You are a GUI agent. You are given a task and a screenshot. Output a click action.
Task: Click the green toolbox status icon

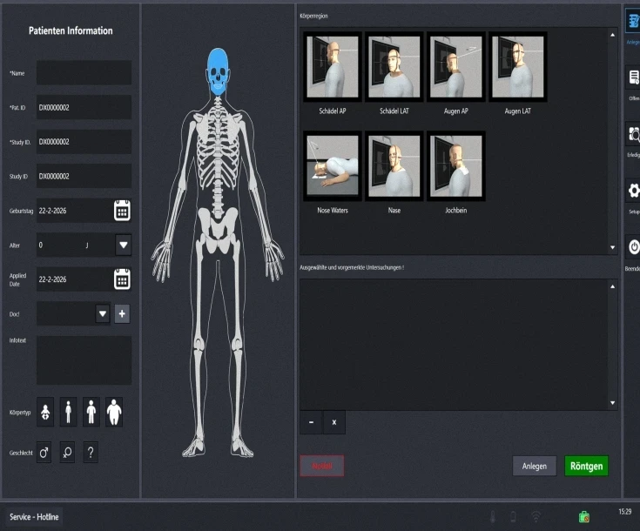pos(584,517)
